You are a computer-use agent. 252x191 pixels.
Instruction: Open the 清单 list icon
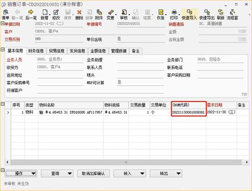pos(5,14)
